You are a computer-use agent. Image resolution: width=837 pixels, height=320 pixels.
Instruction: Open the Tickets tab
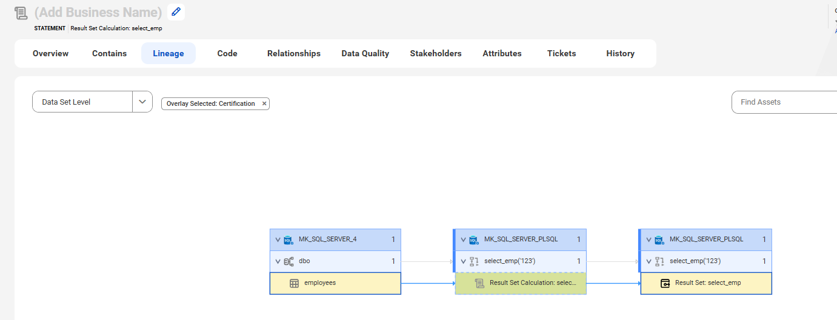coord(561,53)
